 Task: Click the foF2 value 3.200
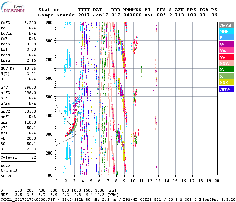(29, 23)
